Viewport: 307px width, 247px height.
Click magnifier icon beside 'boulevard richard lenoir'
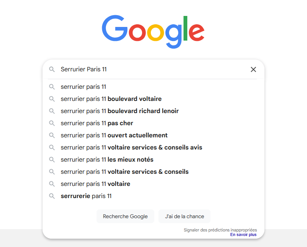pos(52,111)
